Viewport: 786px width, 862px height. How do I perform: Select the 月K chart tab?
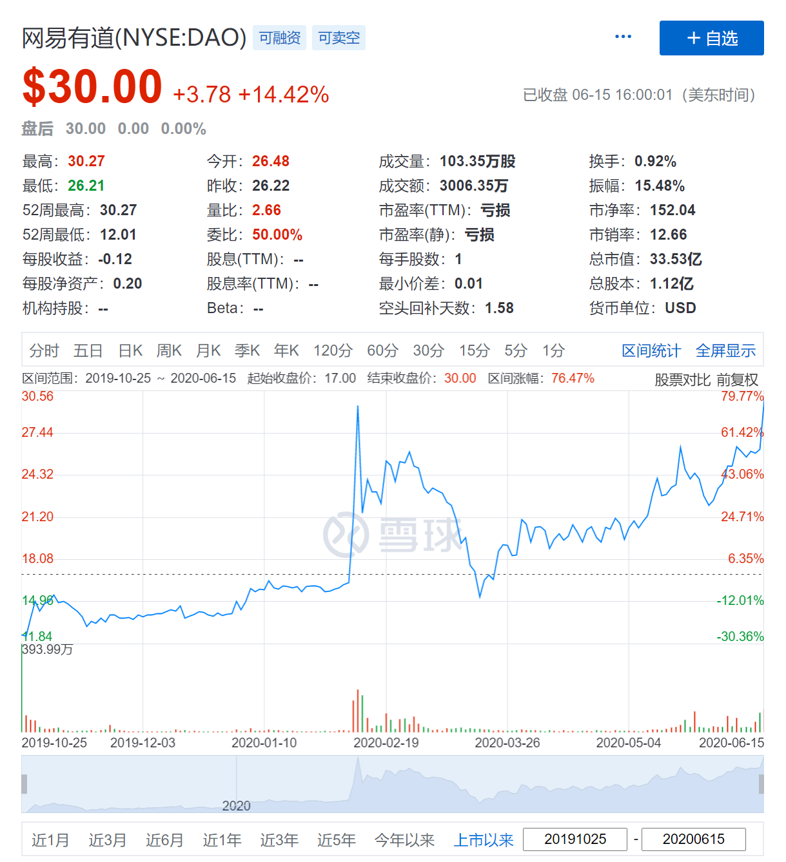point(208,350)
